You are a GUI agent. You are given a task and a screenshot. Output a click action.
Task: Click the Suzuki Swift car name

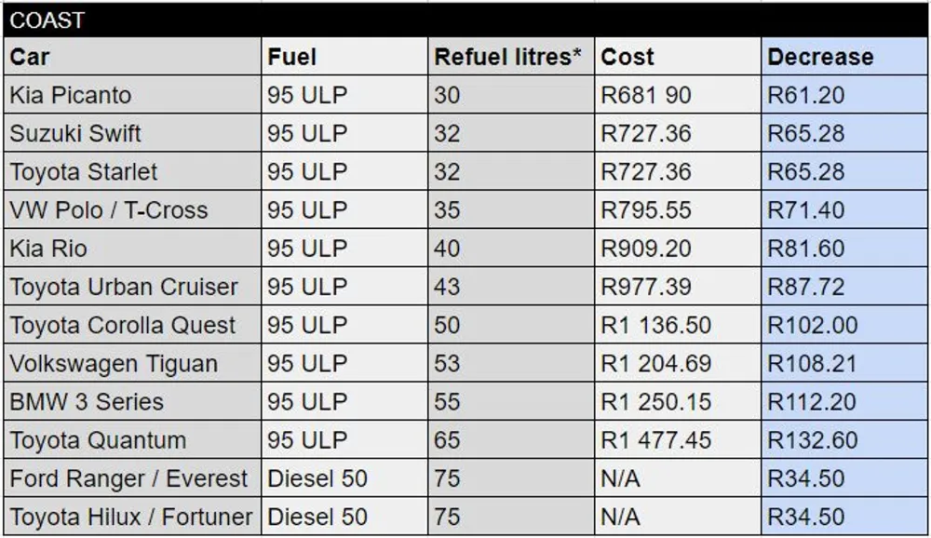pos(75,133)
